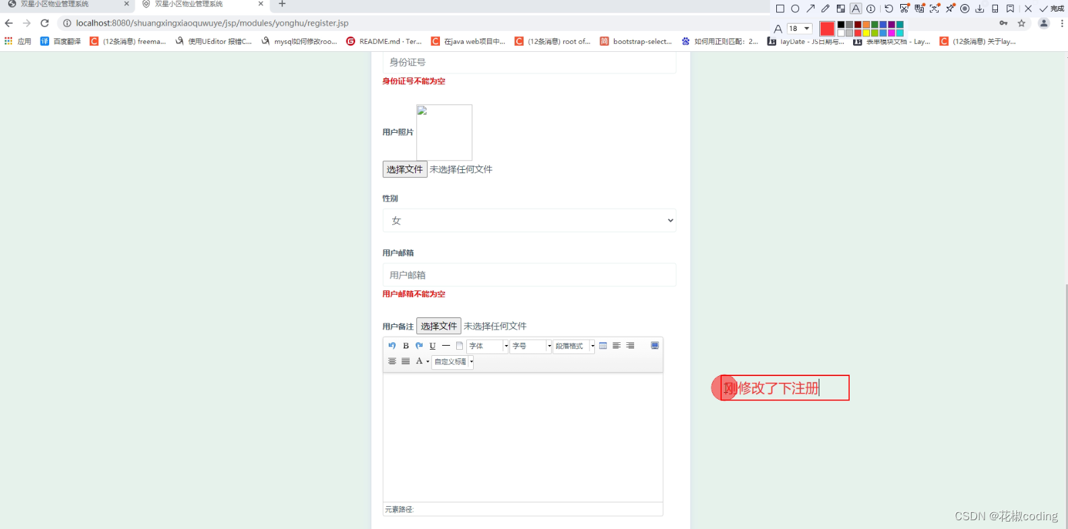Pick the yellow color swatch
Screen dimensions: 1068x529
pos(867,33)
